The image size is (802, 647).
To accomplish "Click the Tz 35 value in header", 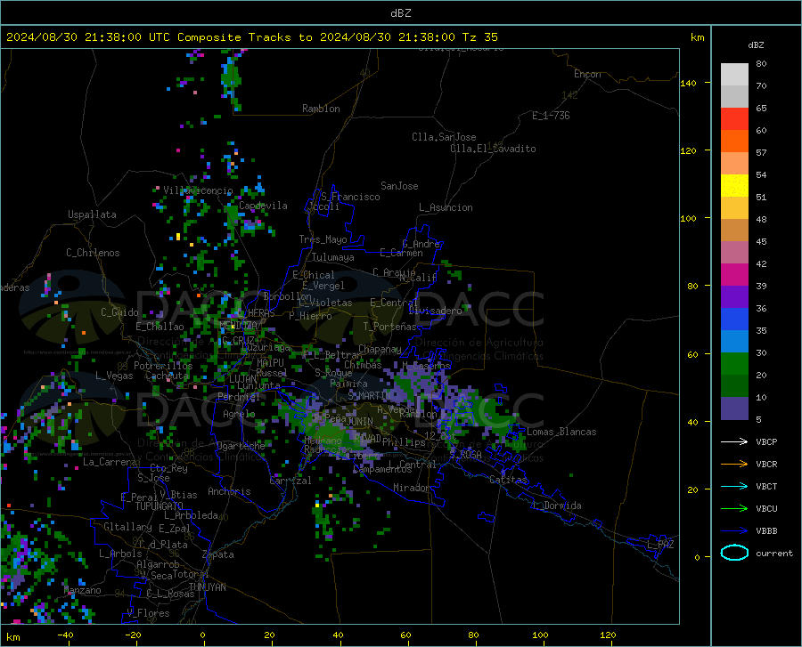I will point(479,37).
